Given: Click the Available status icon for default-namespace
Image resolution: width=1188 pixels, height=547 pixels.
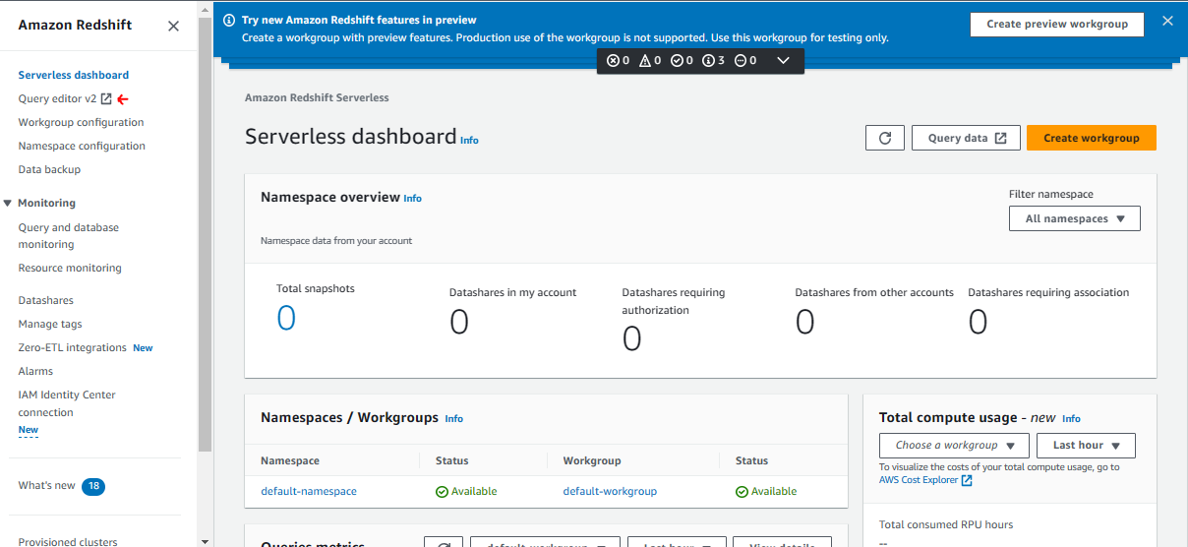Looking at the screenshot, I should click(x=442, y=492).
